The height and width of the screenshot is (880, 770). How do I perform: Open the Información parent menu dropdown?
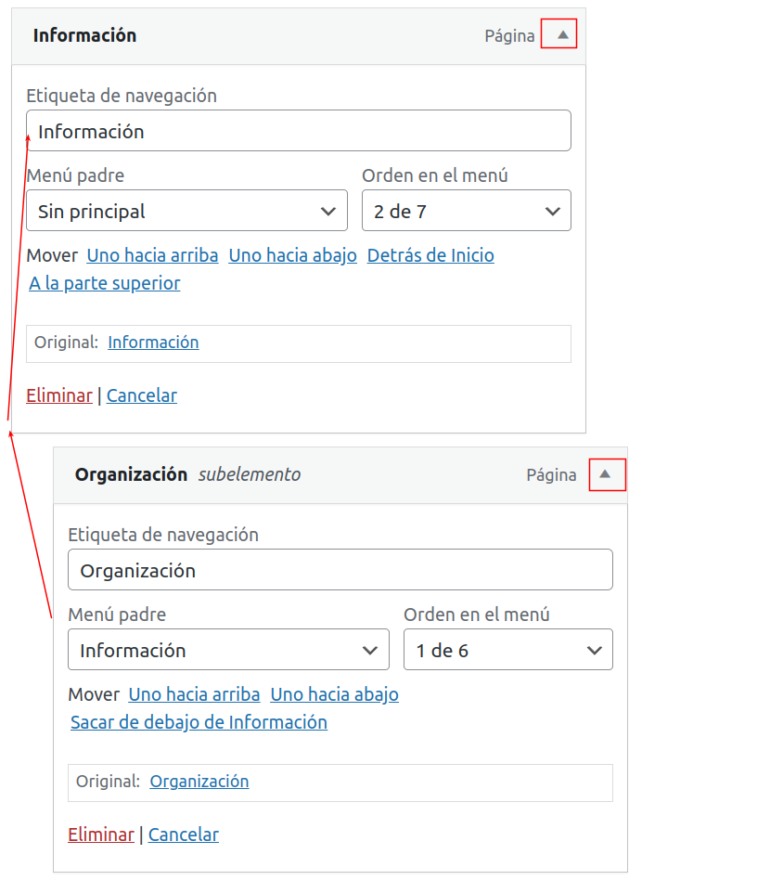tap(228, 651)
